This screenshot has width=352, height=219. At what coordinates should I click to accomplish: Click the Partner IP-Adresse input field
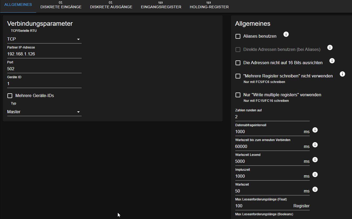(44, 54)
